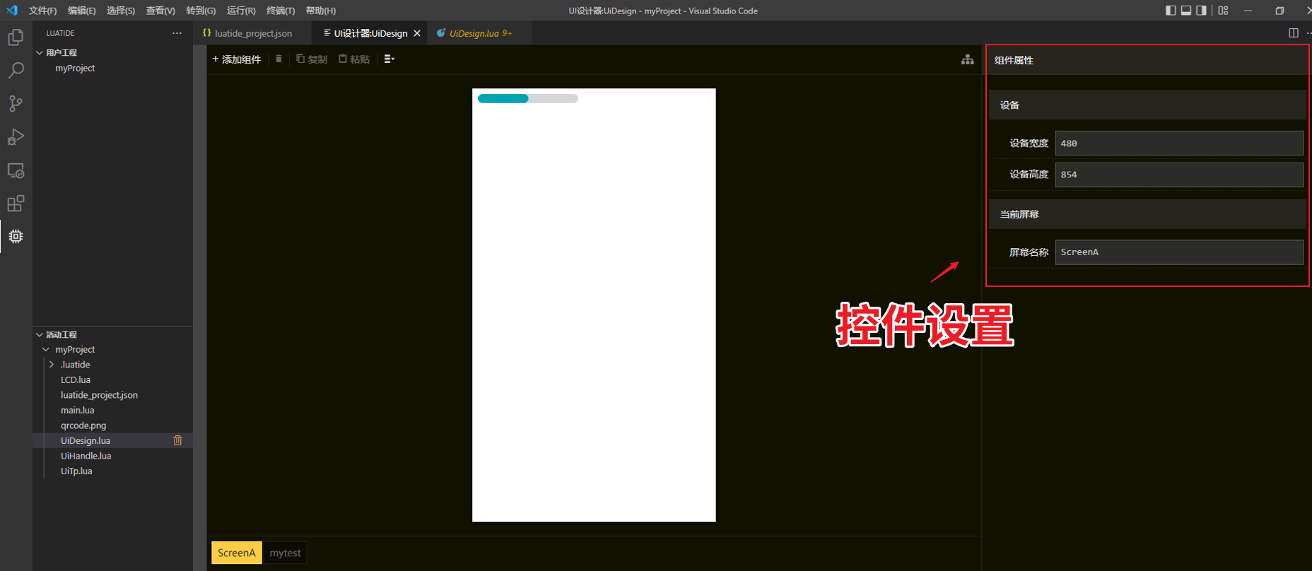The width and height of the screenshot is (1312, 571).
Task: Collapse the 活动工程 section
Action: 40,334
